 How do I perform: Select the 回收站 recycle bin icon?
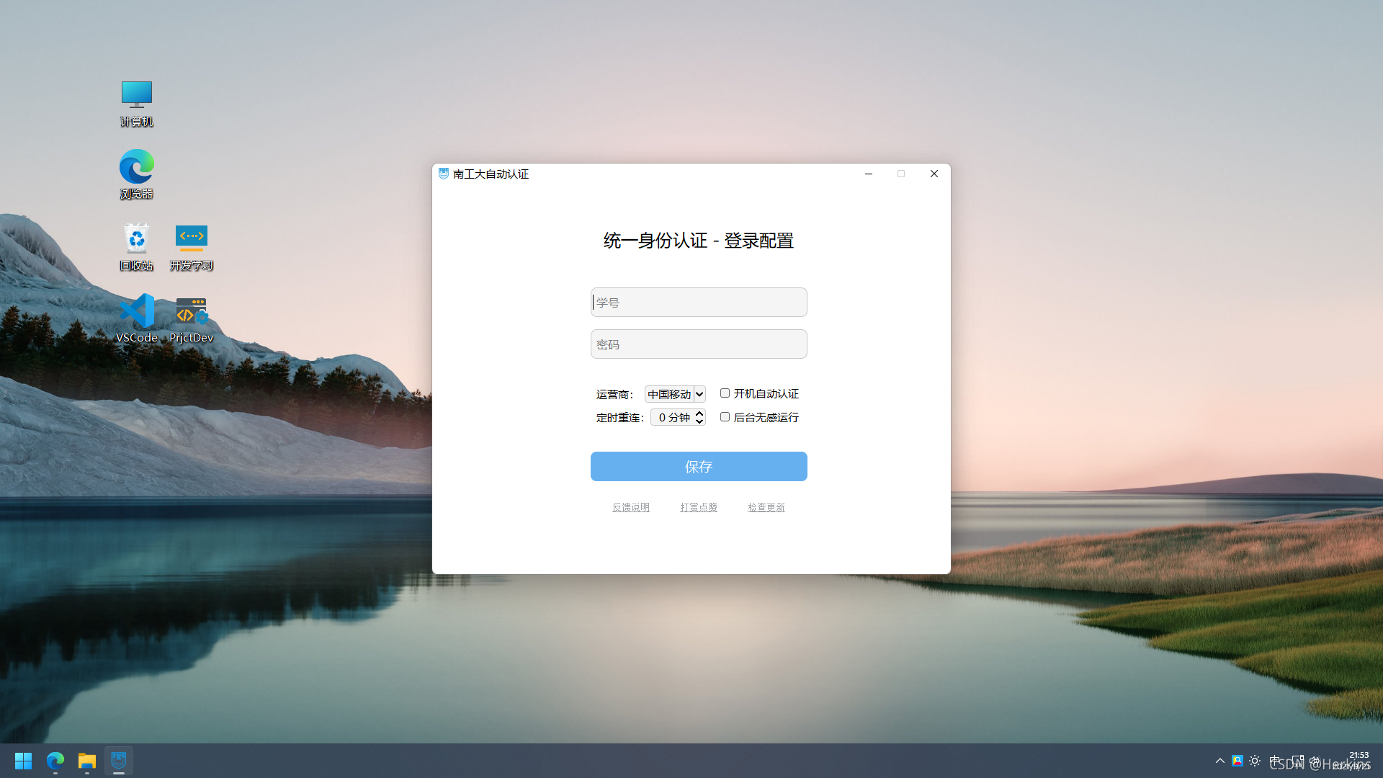[136, 246]
